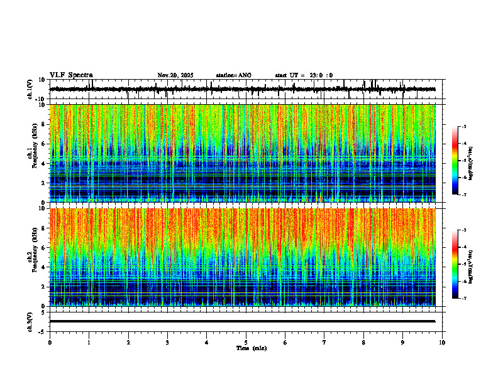Click the ch.1 spectrogram color scale bar
The image size is (498, 384).
coord(455,161)
